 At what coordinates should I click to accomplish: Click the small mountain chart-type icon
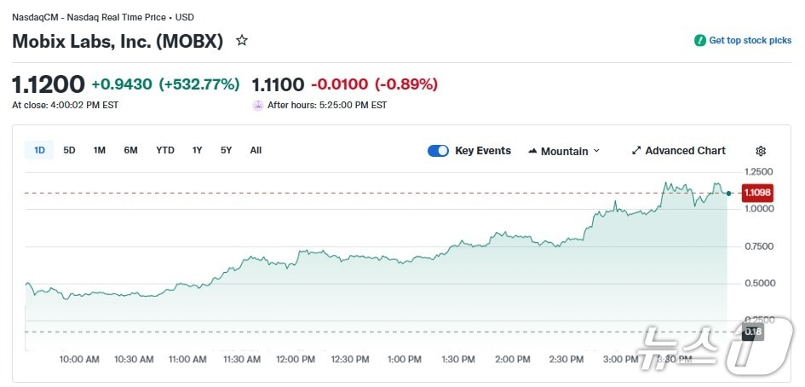coord(532,151)
